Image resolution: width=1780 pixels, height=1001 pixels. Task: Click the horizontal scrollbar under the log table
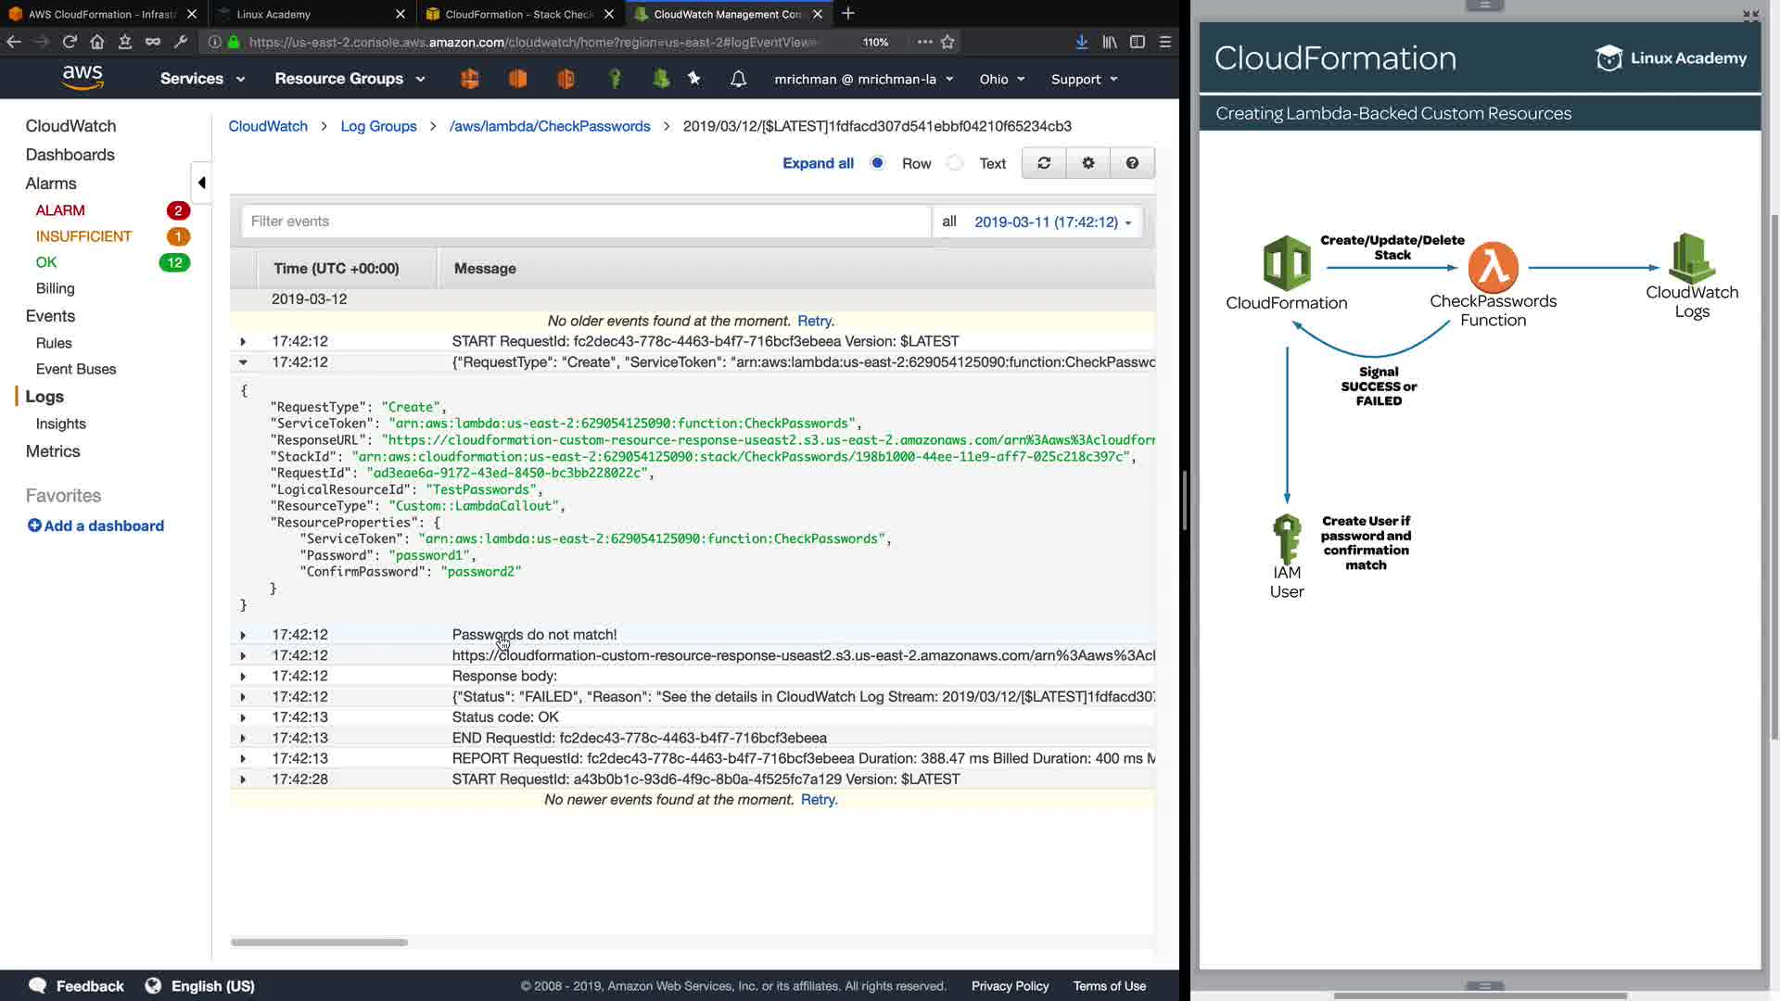pyautogui.click(x=319, y=942)
